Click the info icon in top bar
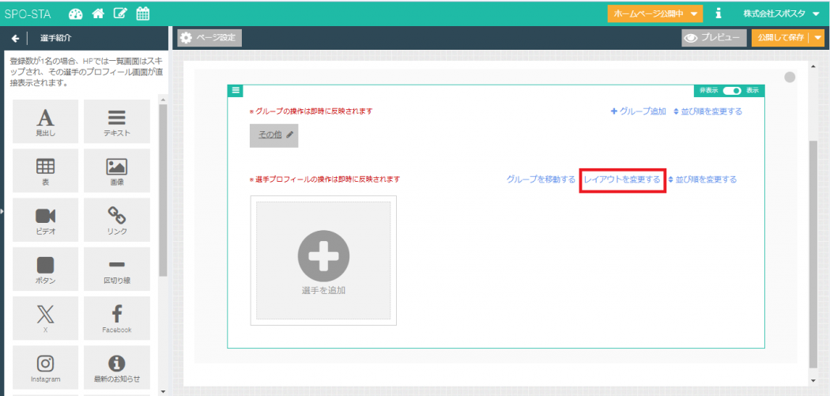The width and height of the screenshot is (830, 396). [718, 13]
